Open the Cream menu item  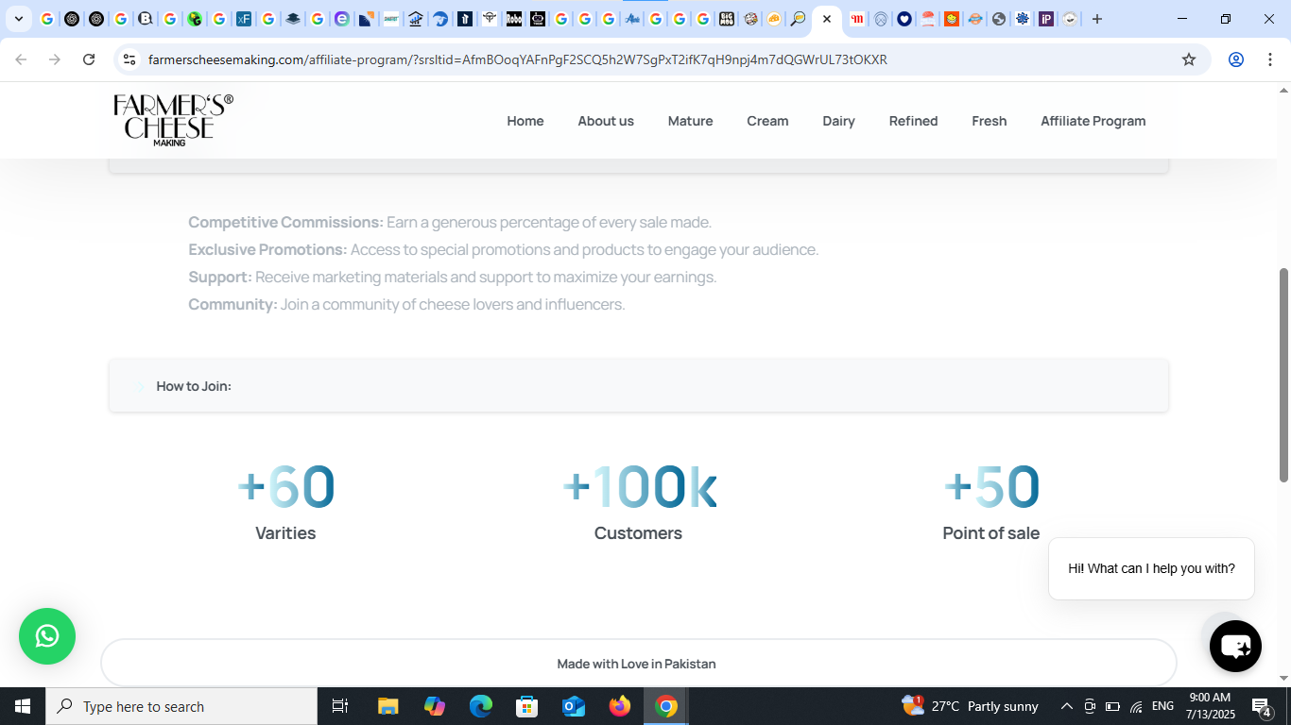coord(767,121)
